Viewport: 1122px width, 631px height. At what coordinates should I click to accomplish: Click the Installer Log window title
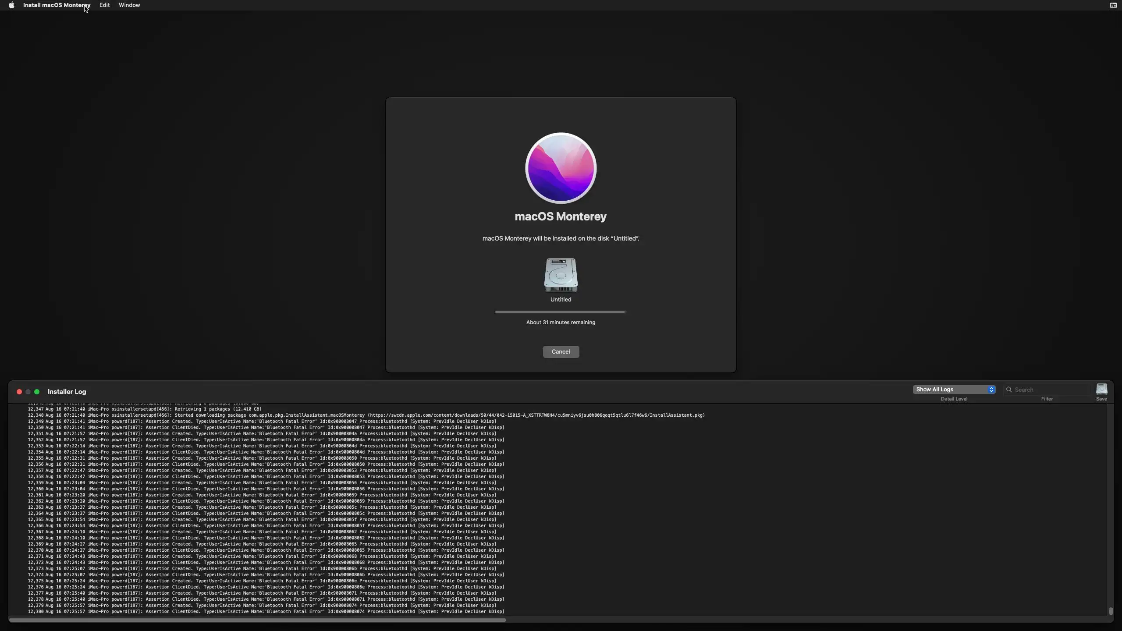point(67,392)
